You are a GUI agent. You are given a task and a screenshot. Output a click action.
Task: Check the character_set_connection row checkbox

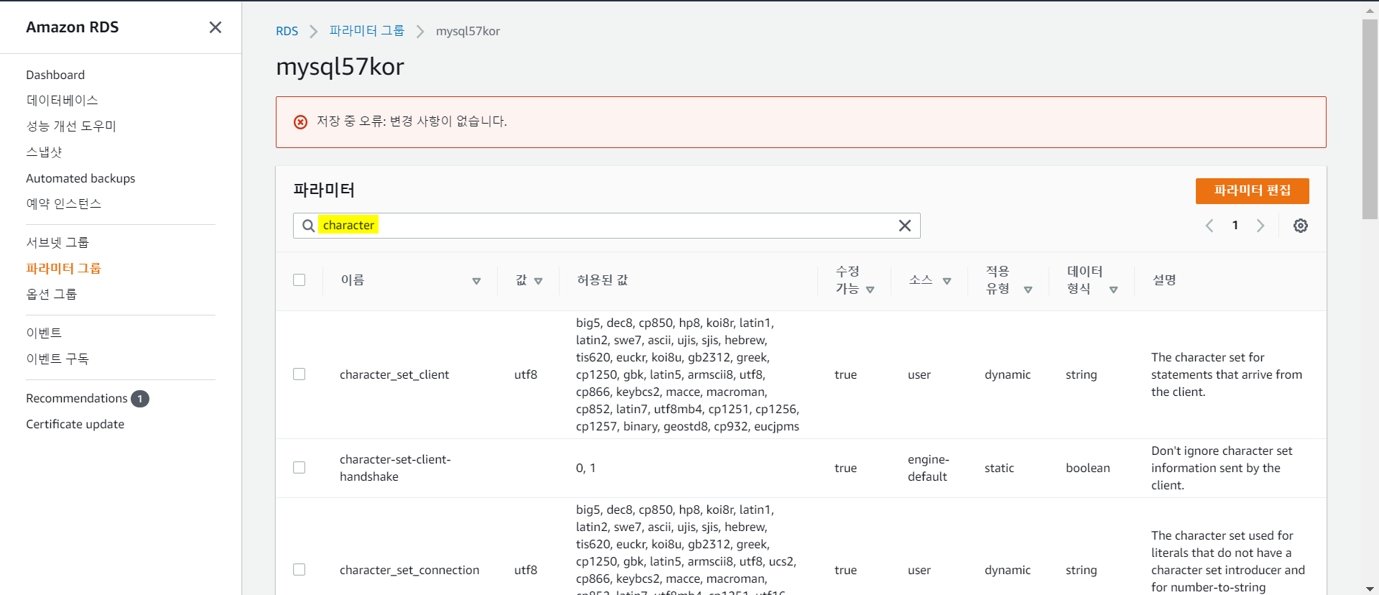click(300, 570)
